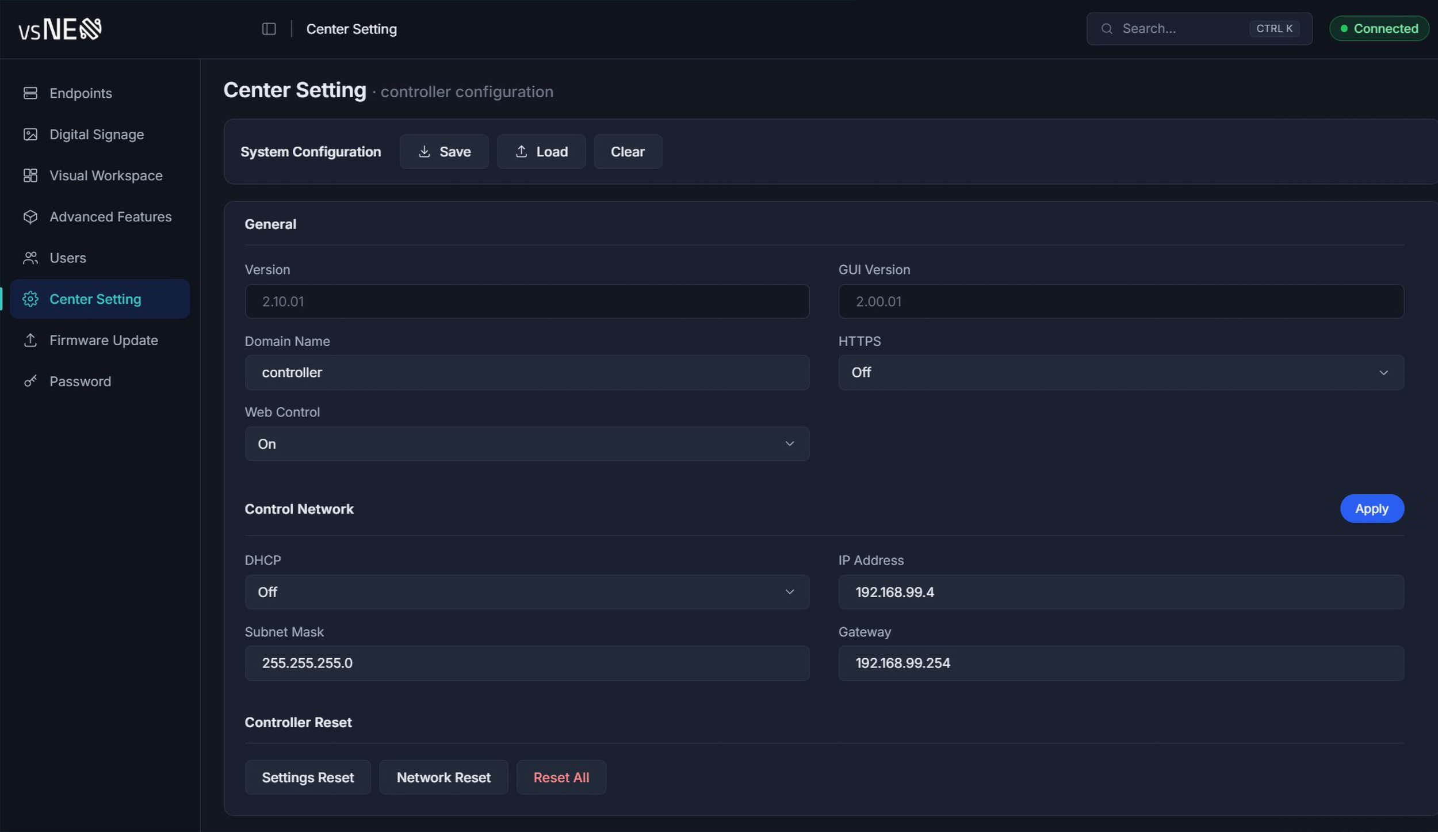Click the Control Network heading
1438x832 pixels.
[299, 509]
